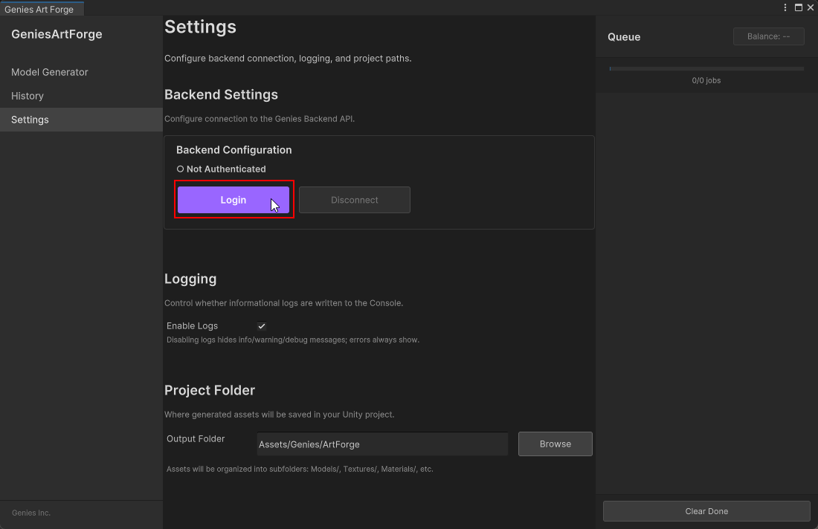The image size is (818, 529).
Task: Open the window options menu via three-dot icon
Action: 785,7
